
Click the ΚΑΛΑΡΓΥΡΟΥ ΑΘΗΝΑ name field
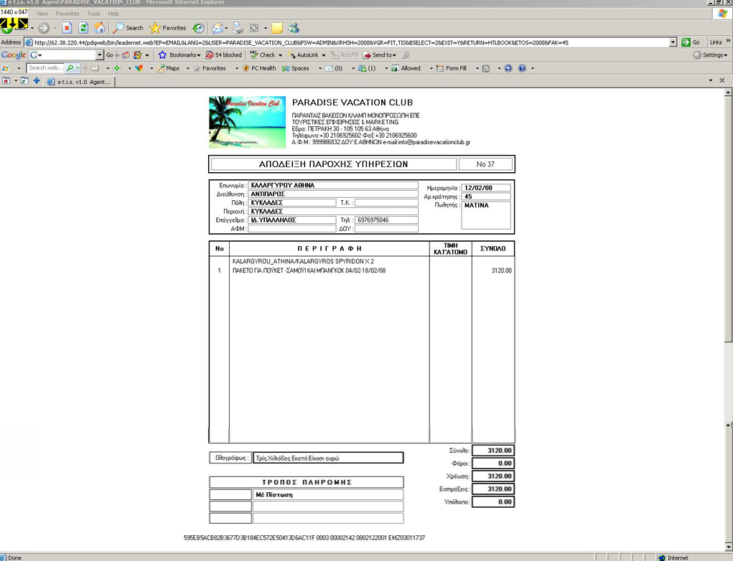pyautogui.click(x=332, y=185)
